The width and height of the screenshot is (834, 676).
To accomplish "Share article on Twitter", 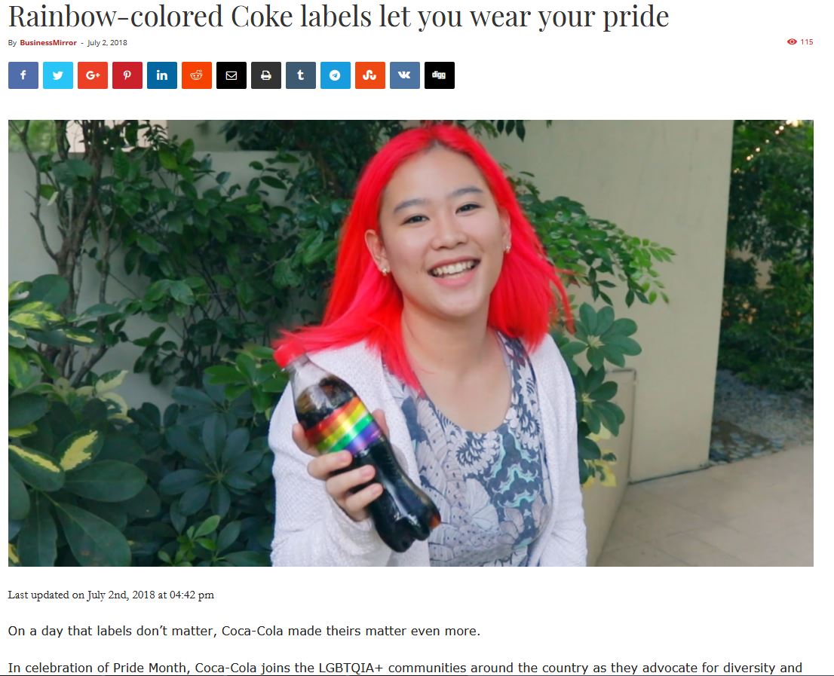I will 58,75.
